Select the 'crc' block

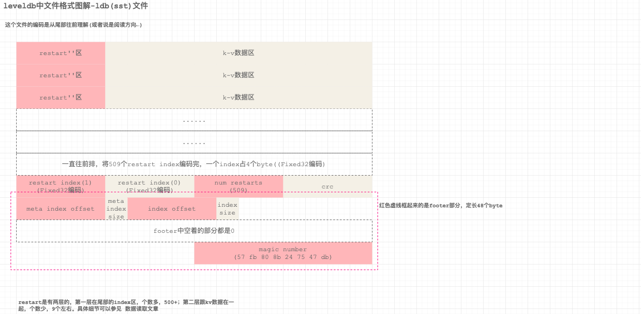(x=328, y=186)
